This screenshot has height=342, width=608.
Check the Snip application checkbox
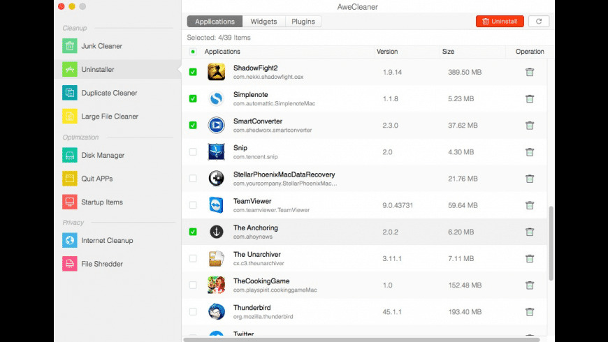click(x=193, y=151)
